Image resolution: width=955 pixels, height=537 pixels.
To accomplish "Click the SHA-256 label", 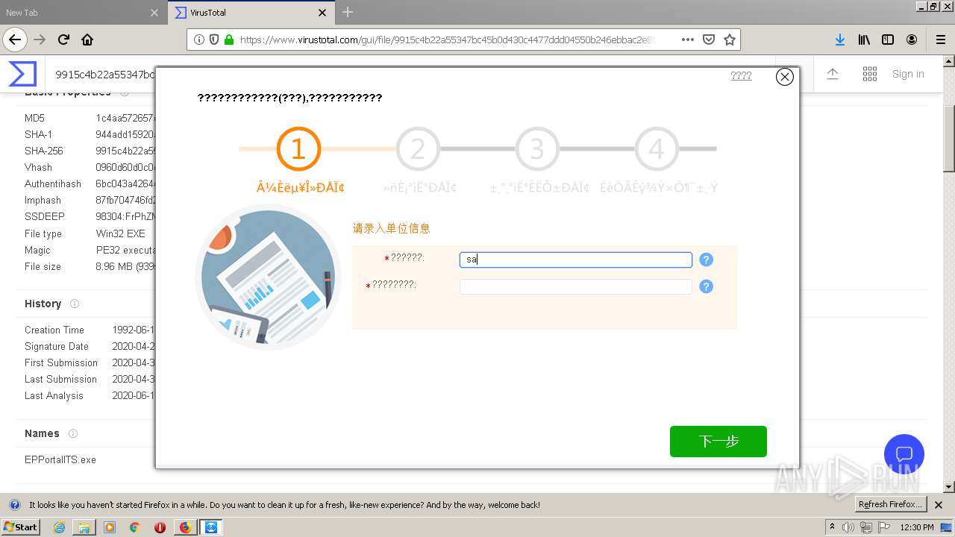I will [x=44, y=151].
